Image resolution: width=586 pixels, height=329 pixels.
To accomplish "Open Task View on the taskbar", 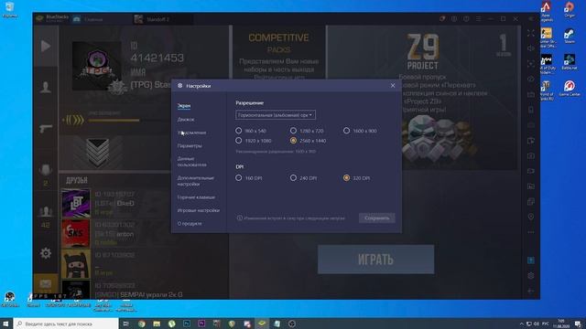I will 126,324.
